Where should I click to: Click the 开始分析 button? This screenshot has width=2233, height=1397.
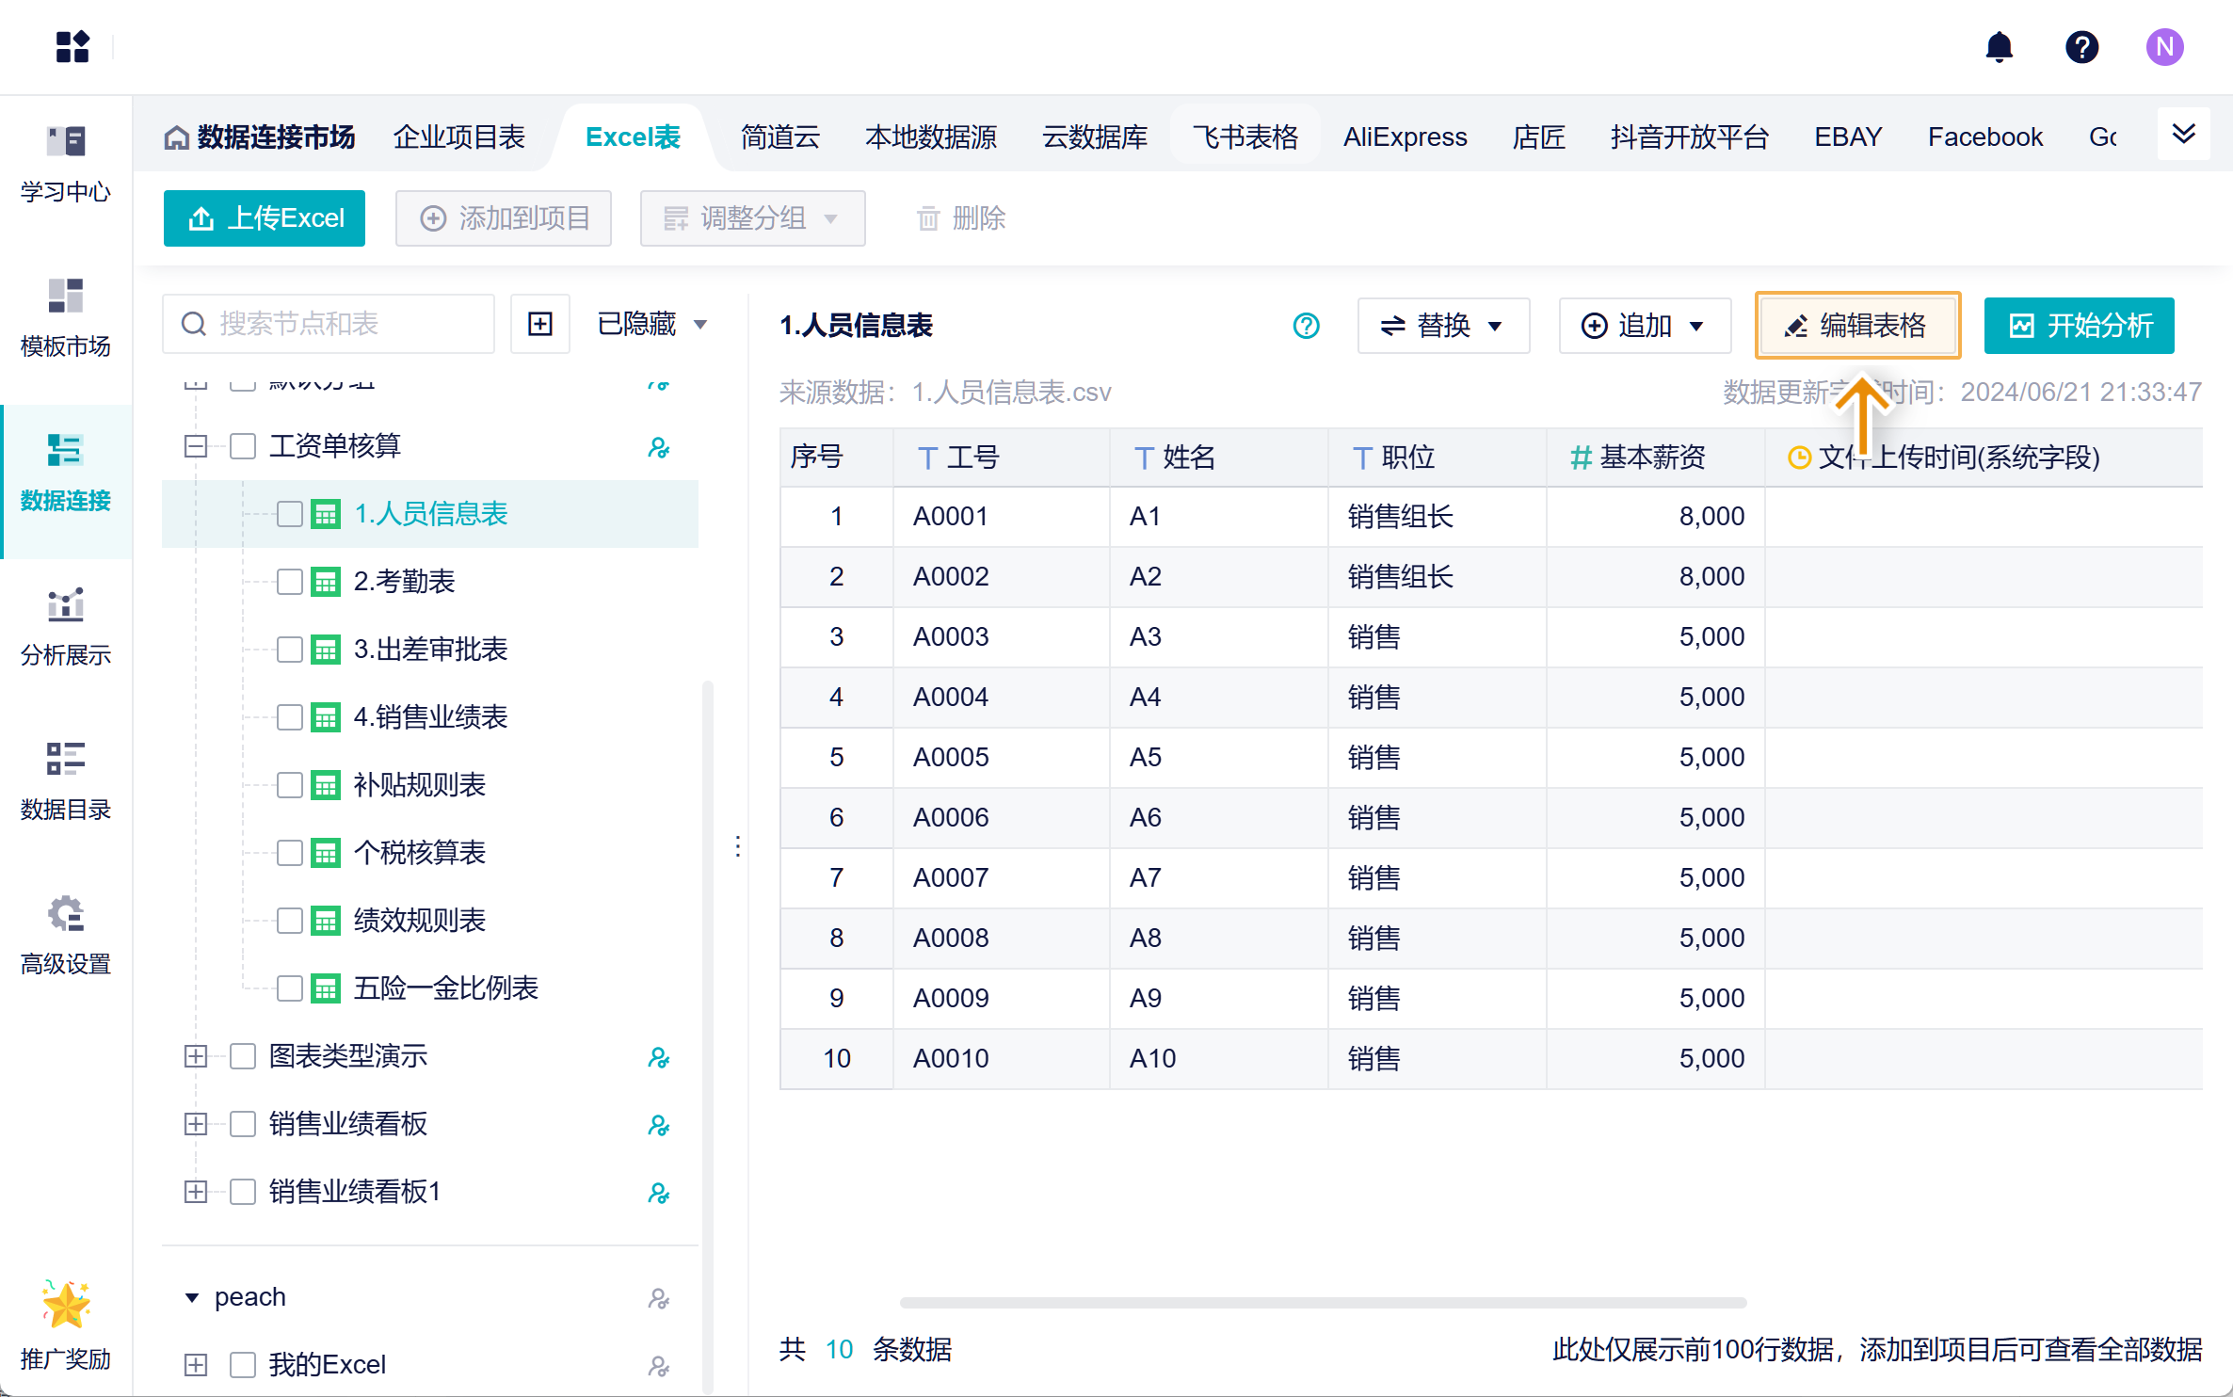[x=2079, y=326]
